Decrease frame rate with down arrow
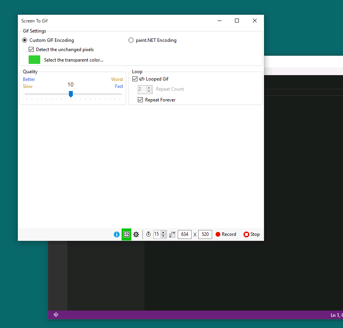This screenshot has width=343, height=328. pyautogui.click(x=163, y=236)
